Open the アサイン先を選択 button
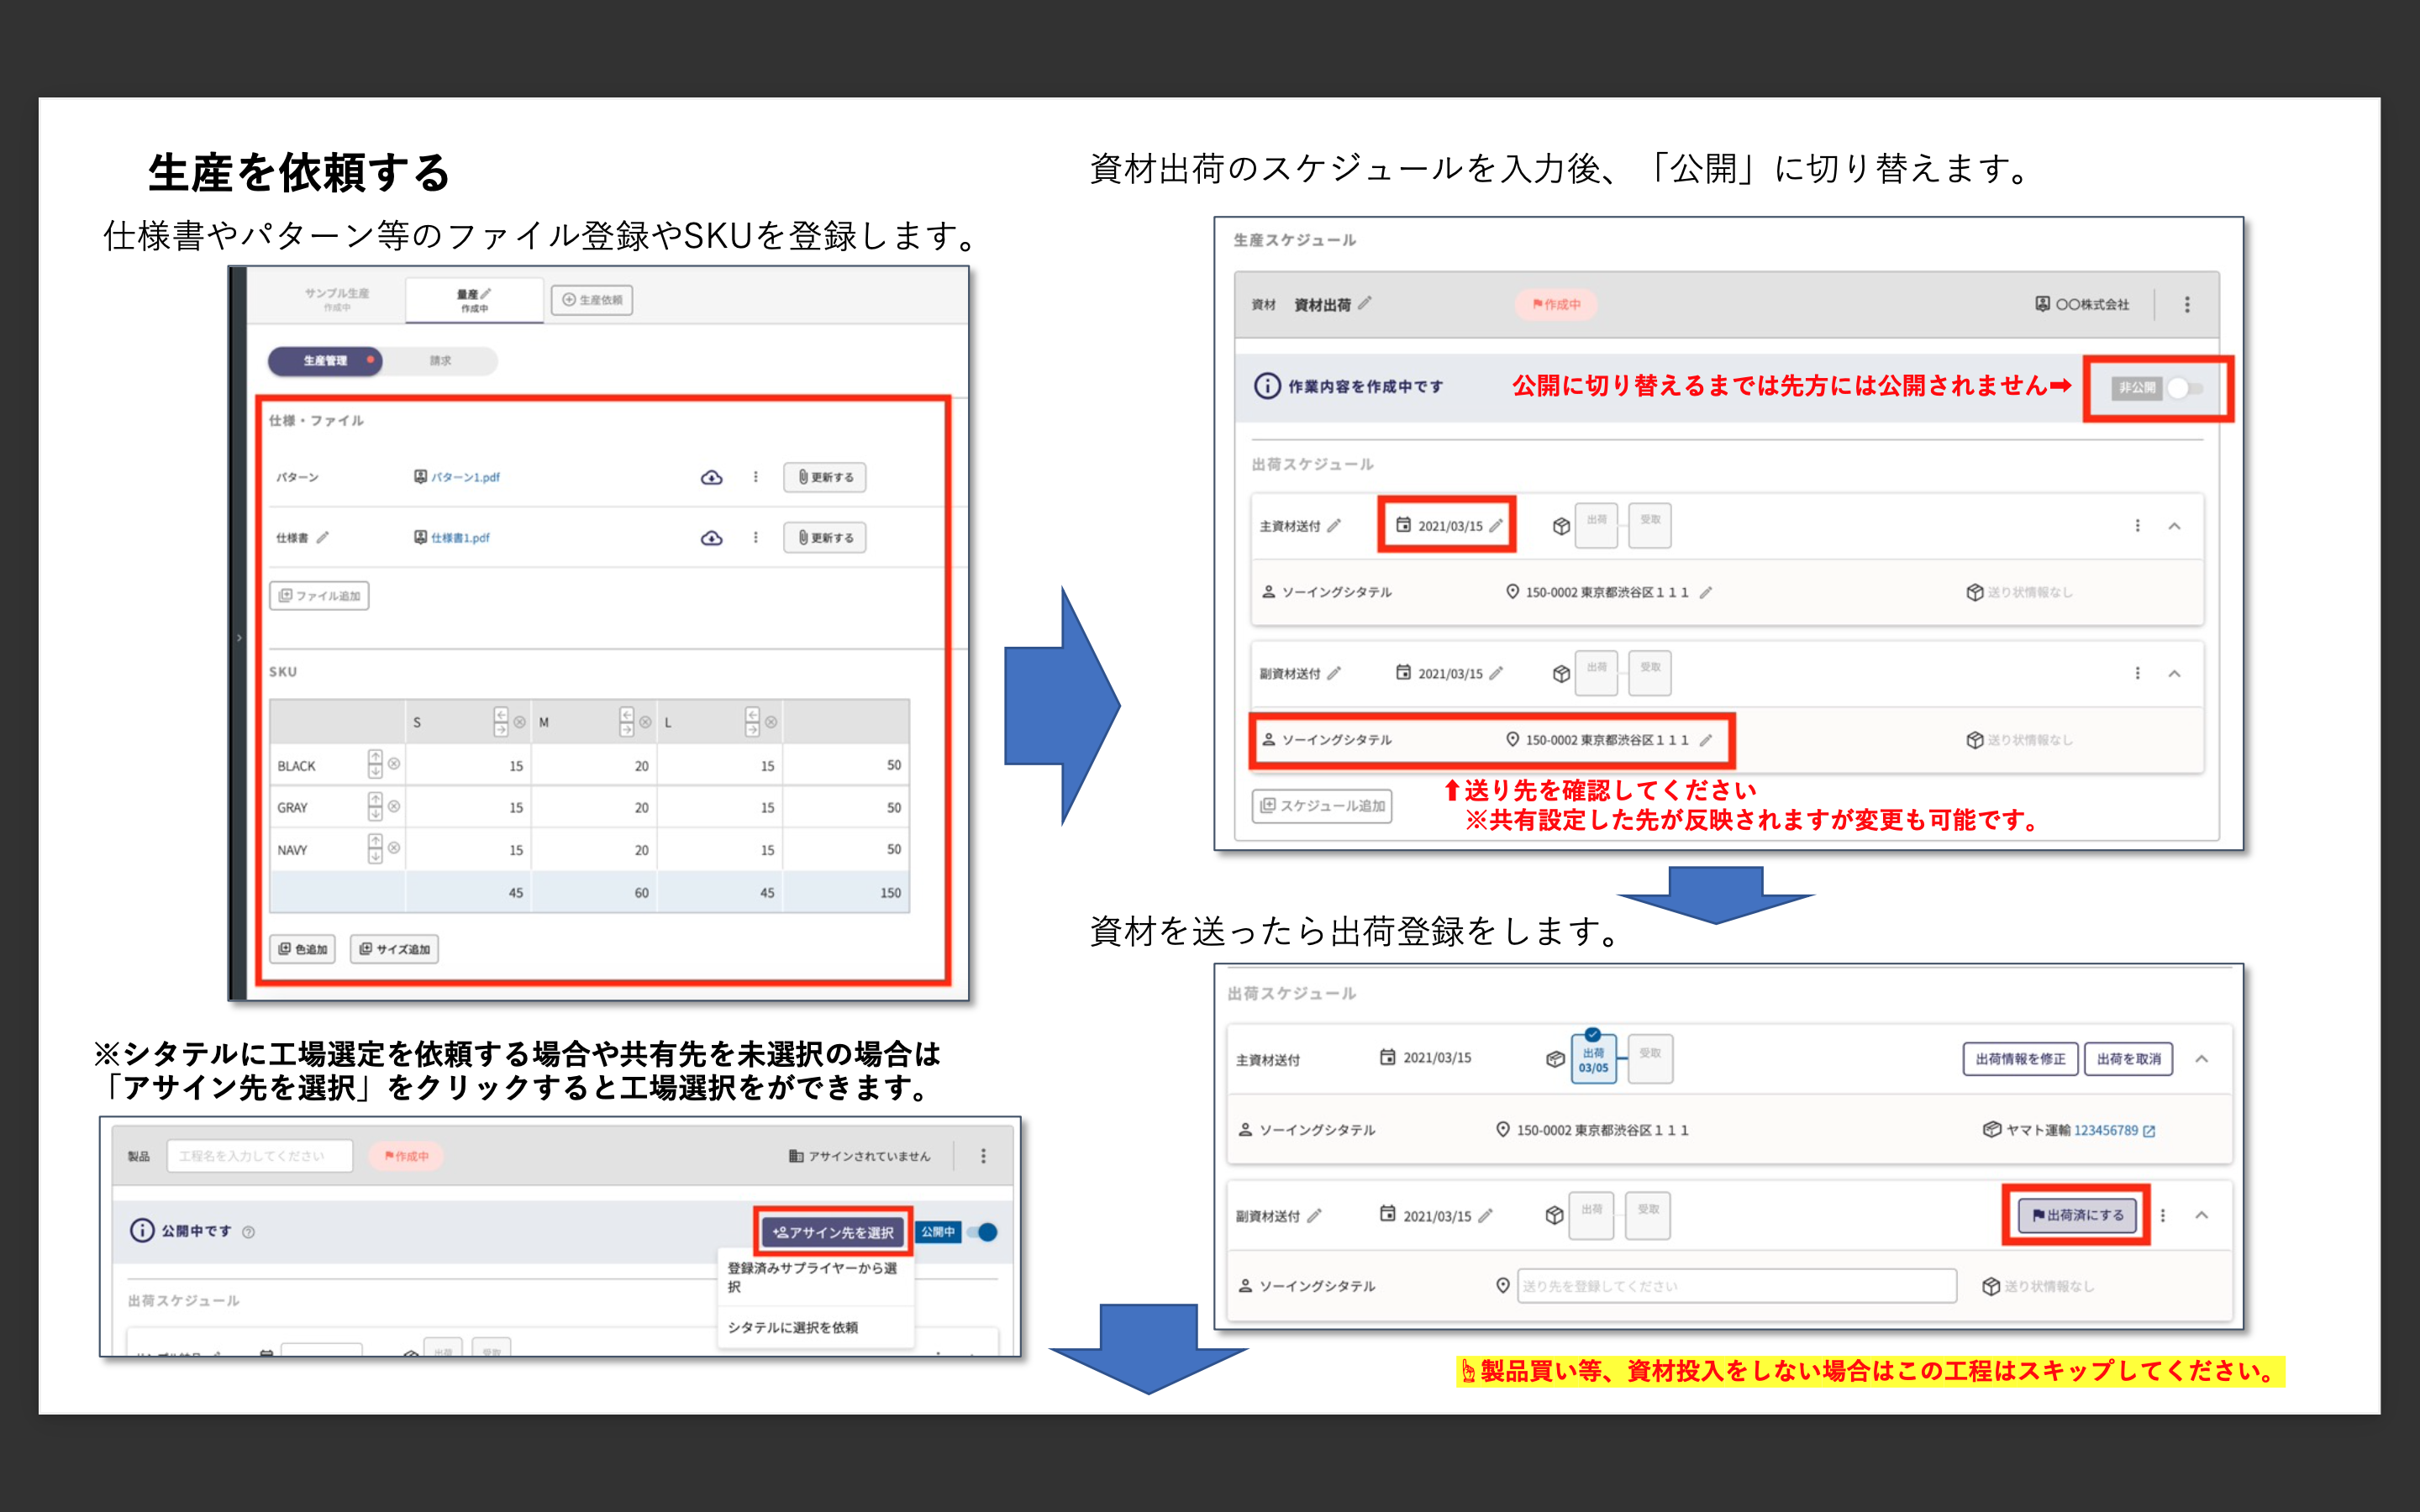 (833, 1232)
